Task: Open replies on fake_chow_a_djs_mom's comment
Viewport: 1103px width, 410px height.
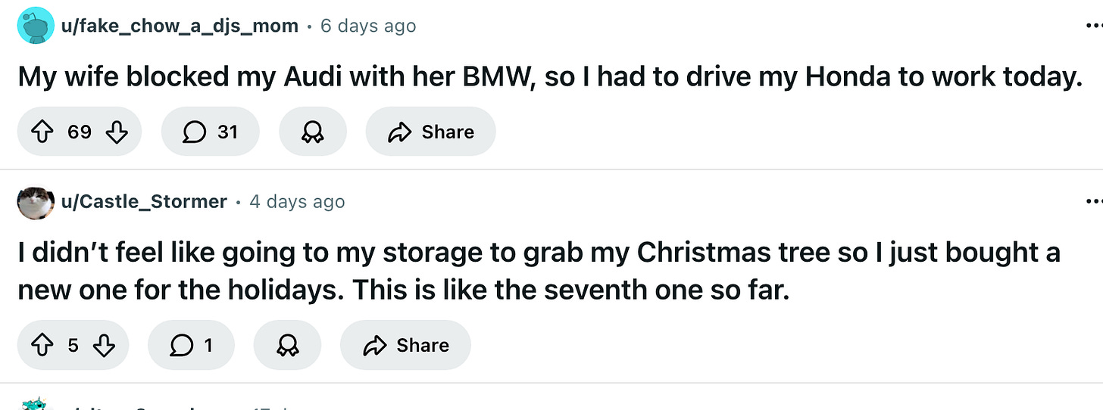Action: 211,132
